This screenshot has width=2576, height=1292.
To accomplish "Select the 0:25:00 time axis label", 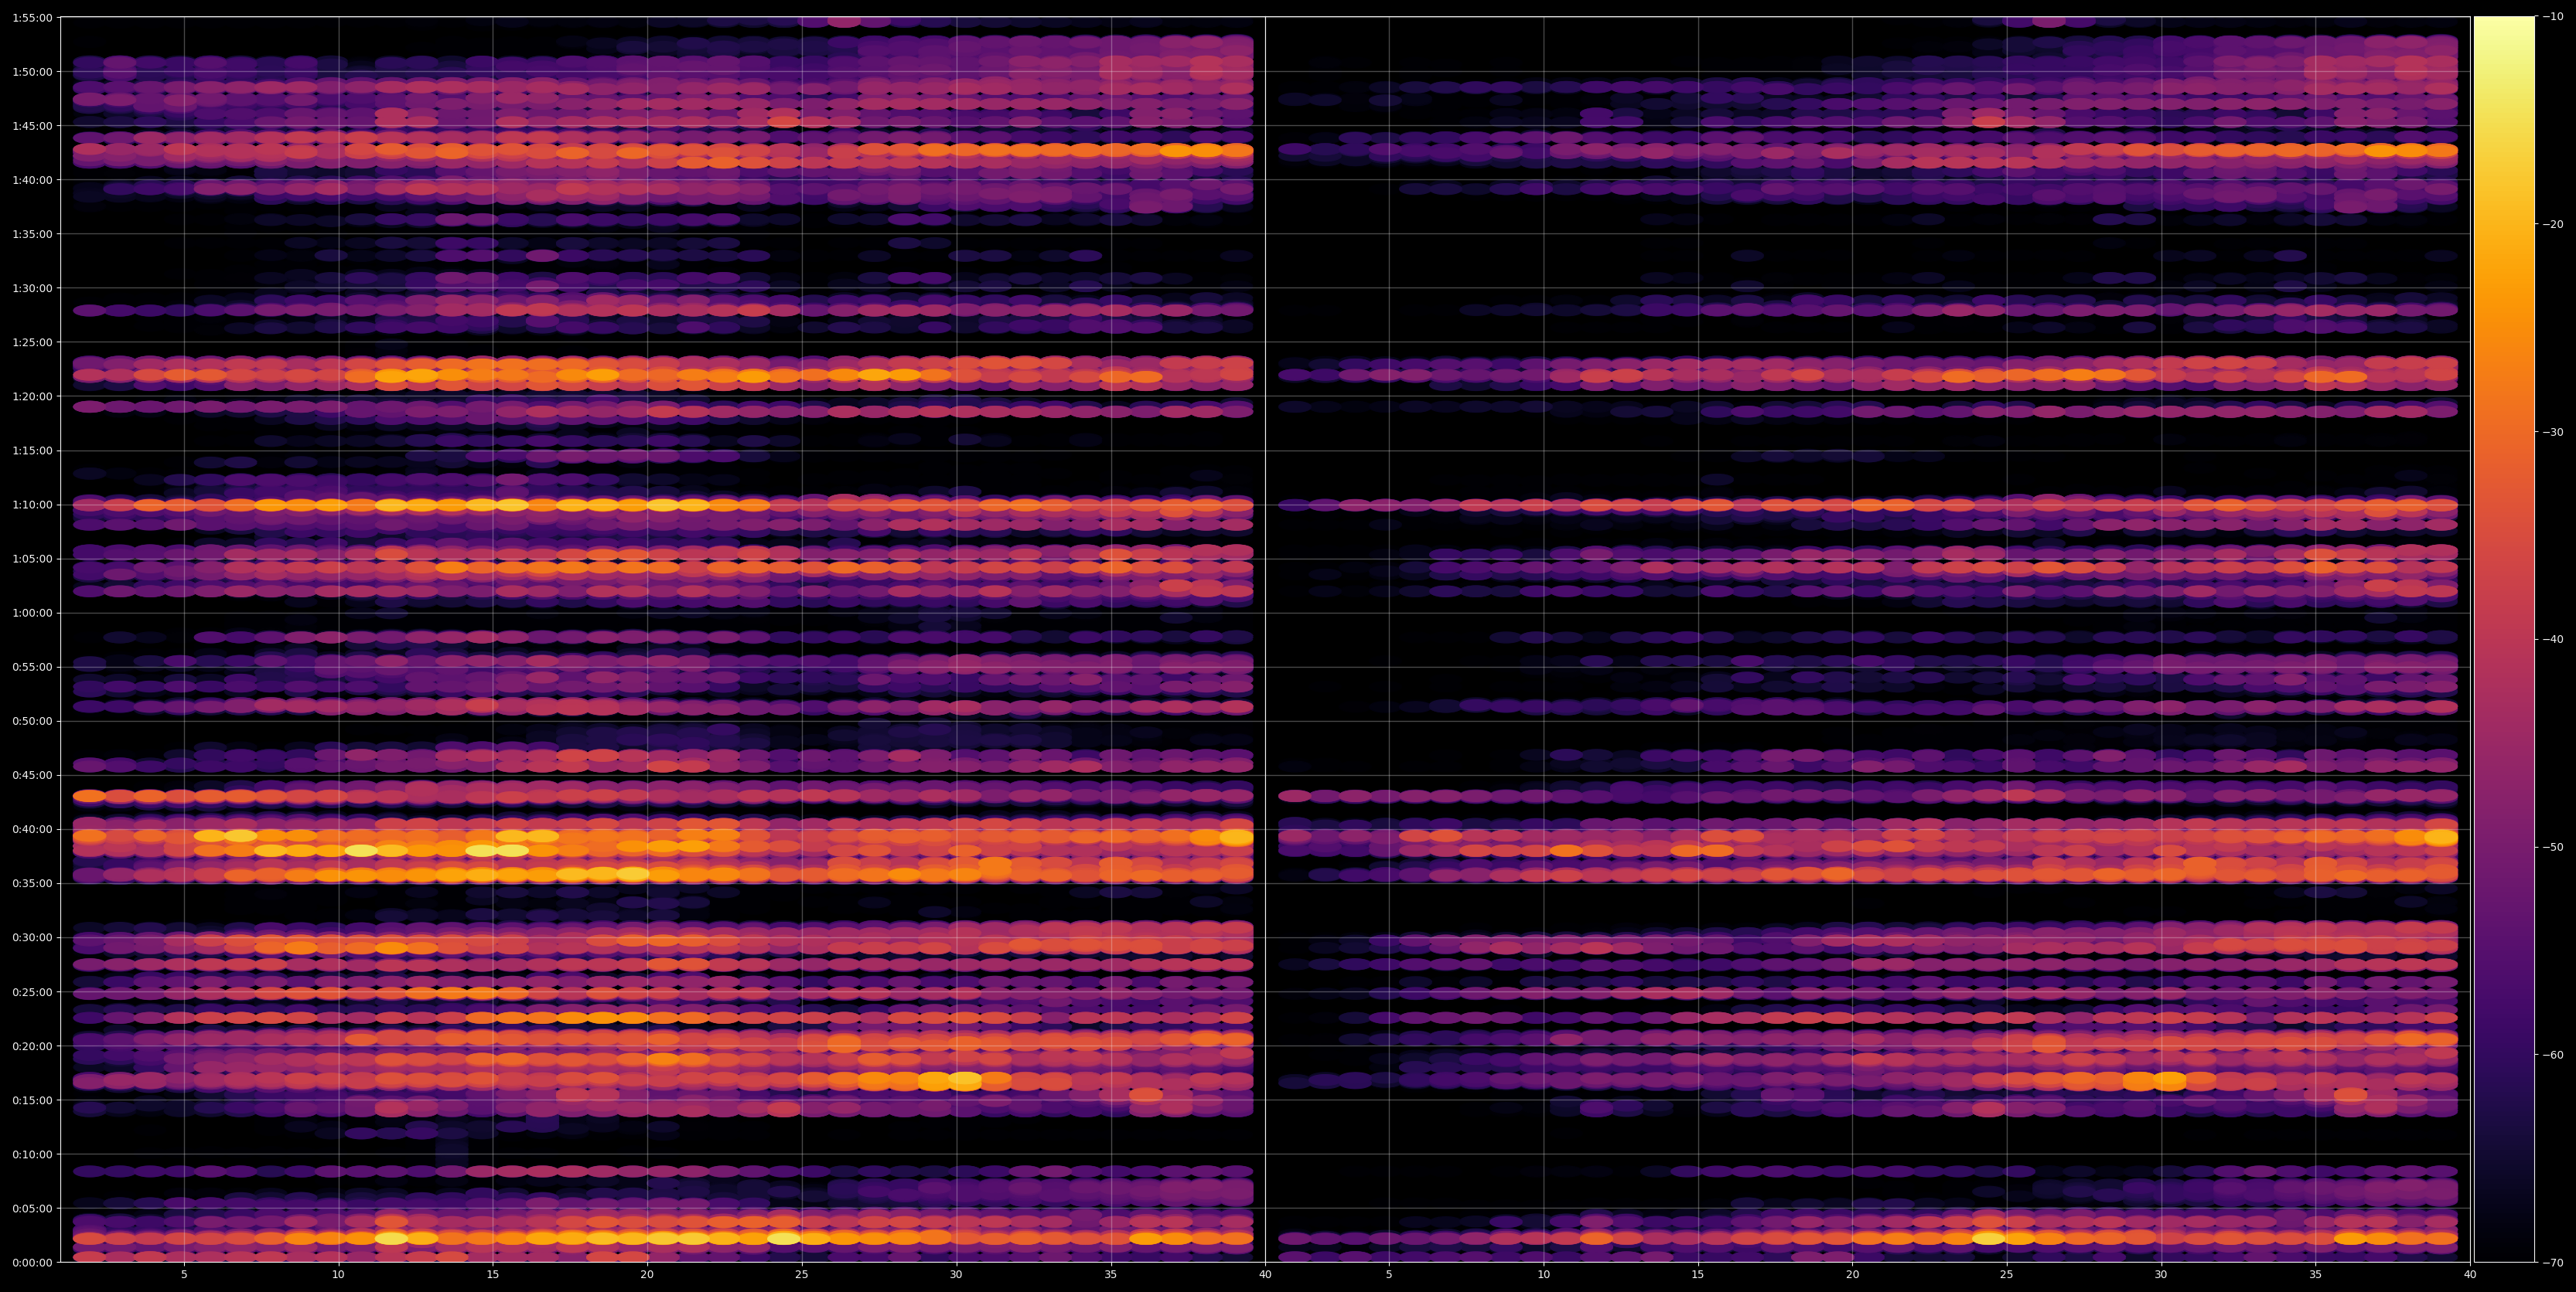I will pyautogui.click(x=32, y=992).
